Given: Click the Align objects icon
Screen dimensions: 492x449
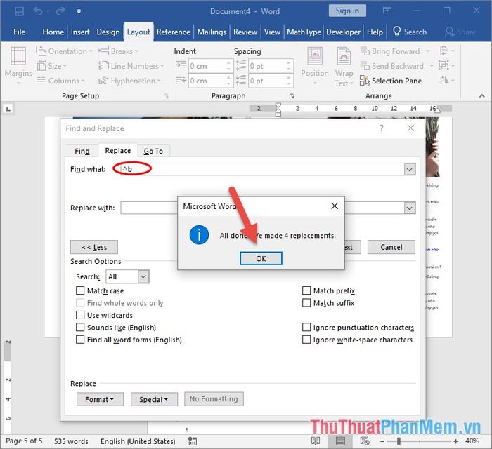Looking at the screenshot, I should point(447,51).
